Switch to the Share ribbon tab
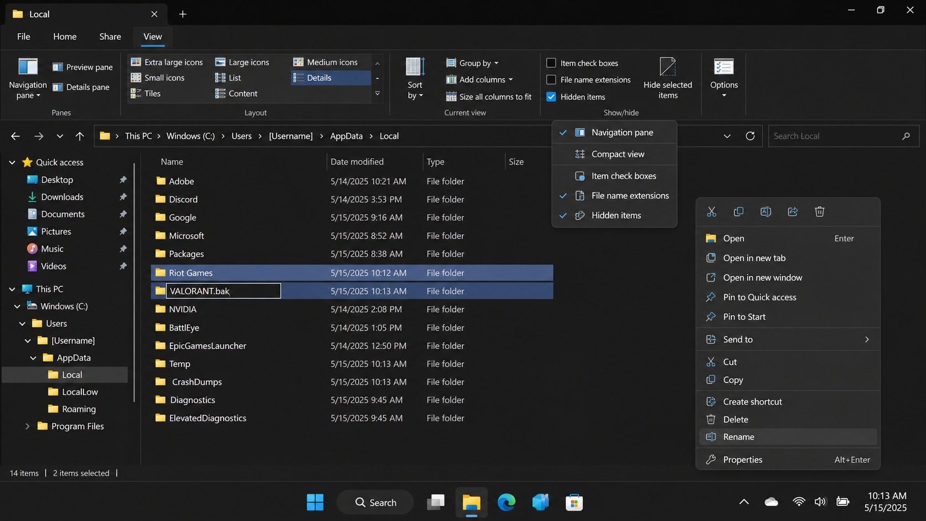 pyautogui.click(x=110, y=37)
